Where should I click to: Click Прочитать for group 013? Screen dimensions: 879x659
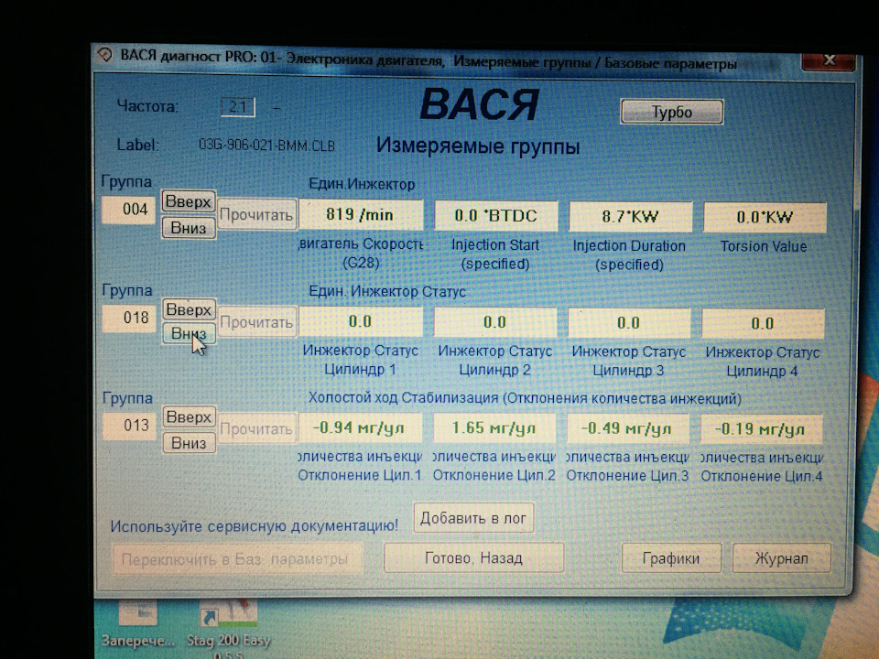point(256,429)
